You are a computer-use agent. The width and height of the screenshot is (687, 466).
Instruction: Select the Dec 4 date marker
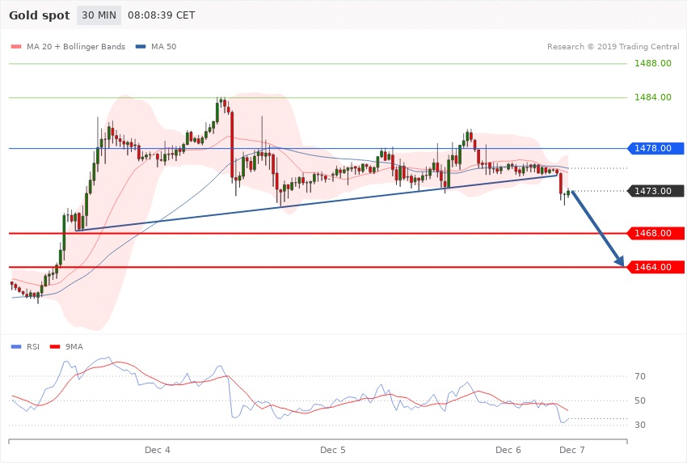point(158,449)
